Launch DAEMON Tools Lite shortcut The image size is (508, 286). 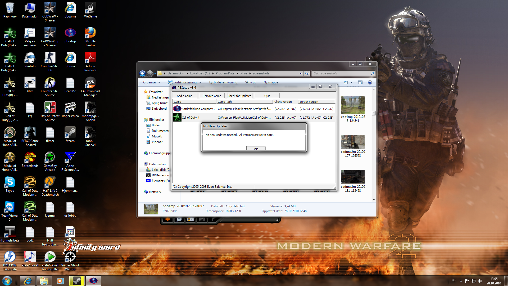pyautogui.click(x=10, y=261)
